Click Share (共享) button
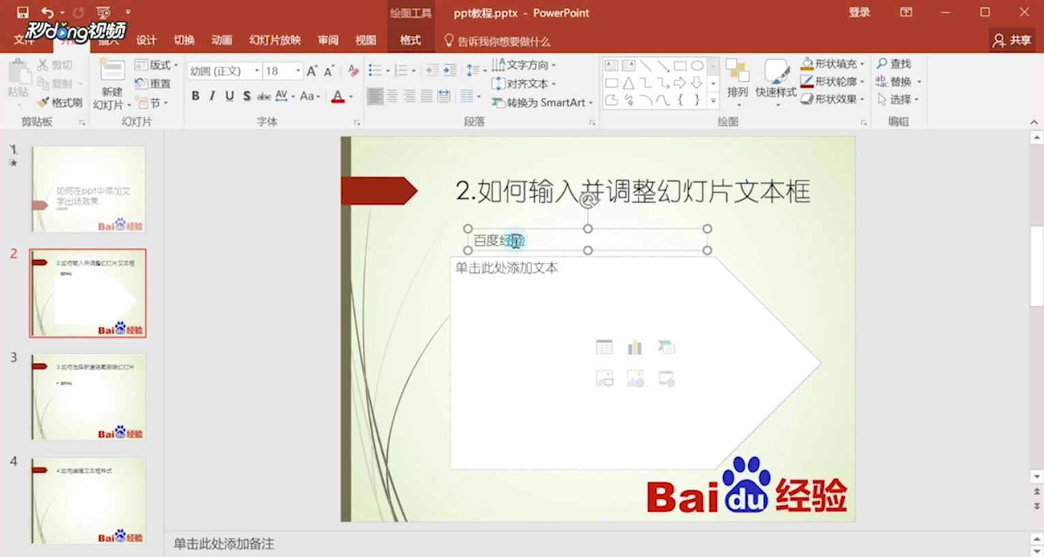 pyautogui.click(x=1013, y=40)
